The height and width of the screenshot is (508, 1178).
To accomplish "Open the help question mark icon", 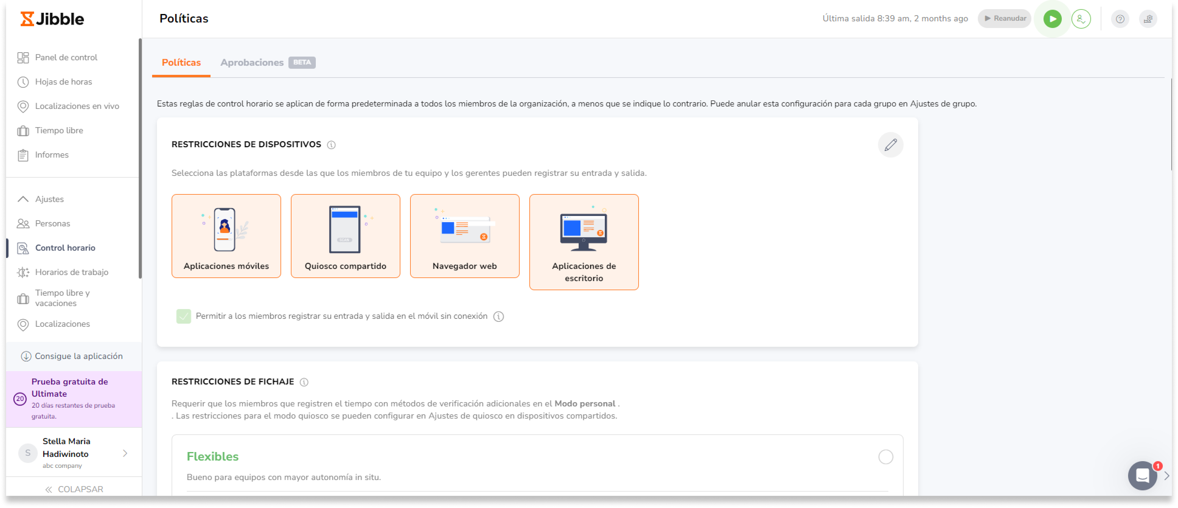I will point(1120,19).
